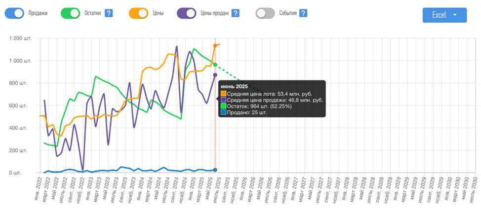
Task: Turn off the Цены toggle
Action: [x=138, y=13]
